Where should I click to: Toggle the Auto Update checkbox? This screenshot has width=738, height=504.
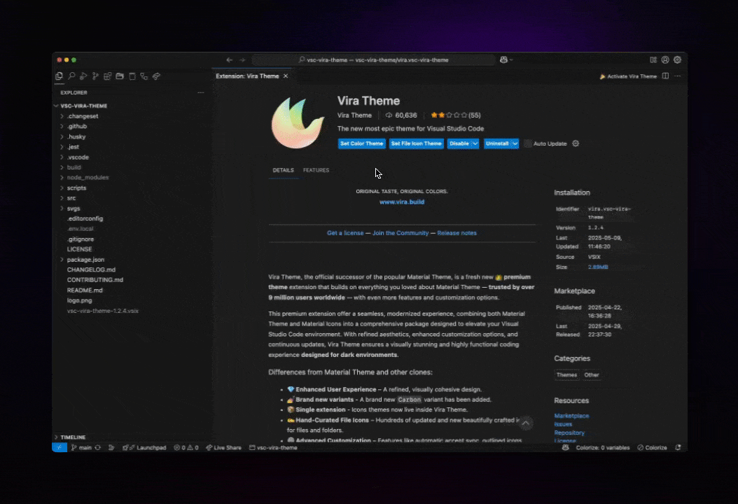528,143
